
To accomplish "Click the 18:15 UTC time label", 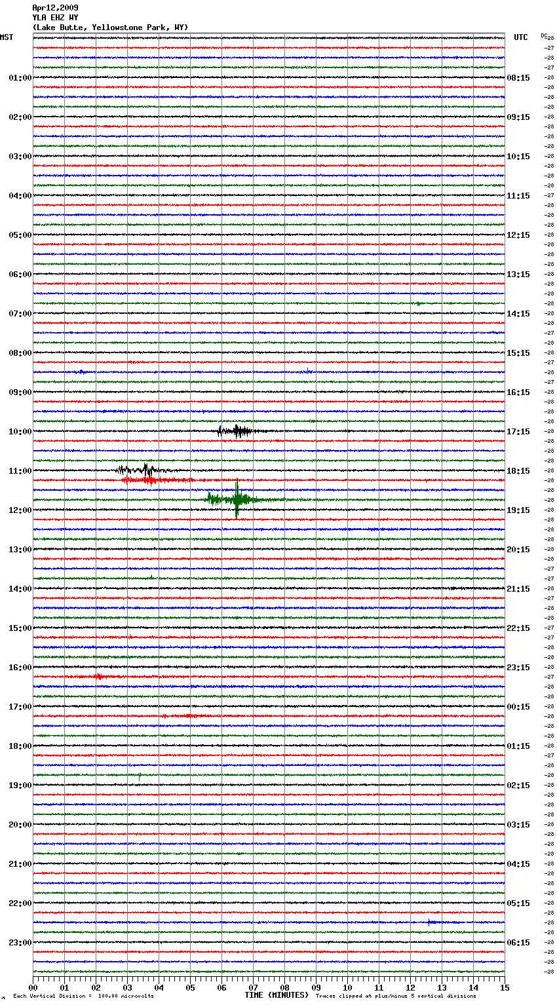I will pyautogui.click(x=518, y=471).
